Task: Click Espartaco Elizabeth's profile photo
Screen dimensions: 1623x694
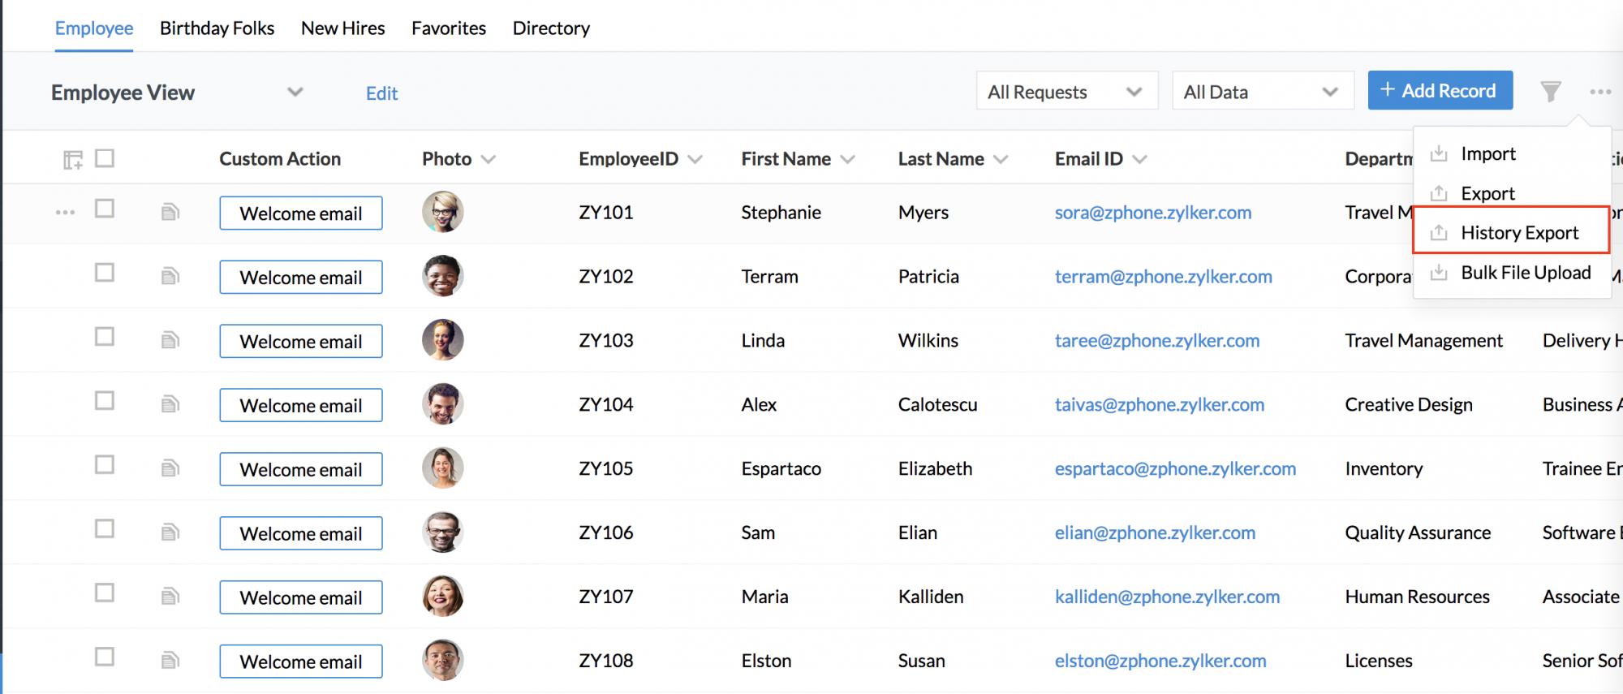Action: coord(443,468)
